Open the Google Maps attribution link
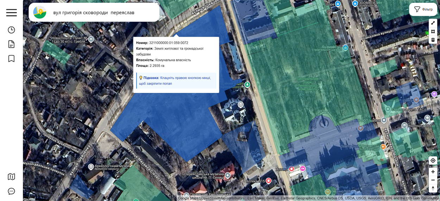Screen dimensions: 440x201 [x=188, y=198]
